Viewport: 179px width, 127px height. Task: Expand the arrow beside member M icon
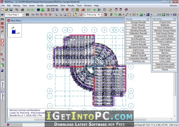coord(123,15)
